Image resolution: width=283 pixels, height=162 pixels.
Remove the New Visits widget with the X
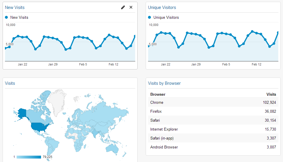pos(131,7)
